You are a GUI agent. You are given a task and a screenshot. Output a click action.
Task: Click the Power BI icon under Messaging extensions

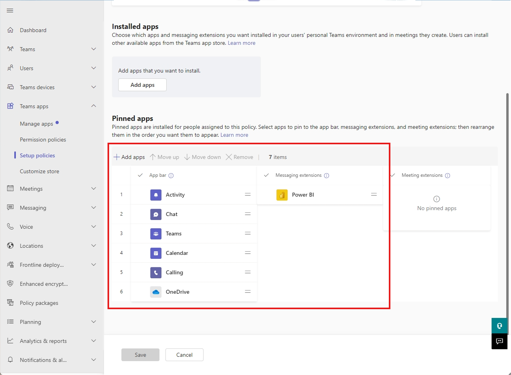click(x=282, y=195)
